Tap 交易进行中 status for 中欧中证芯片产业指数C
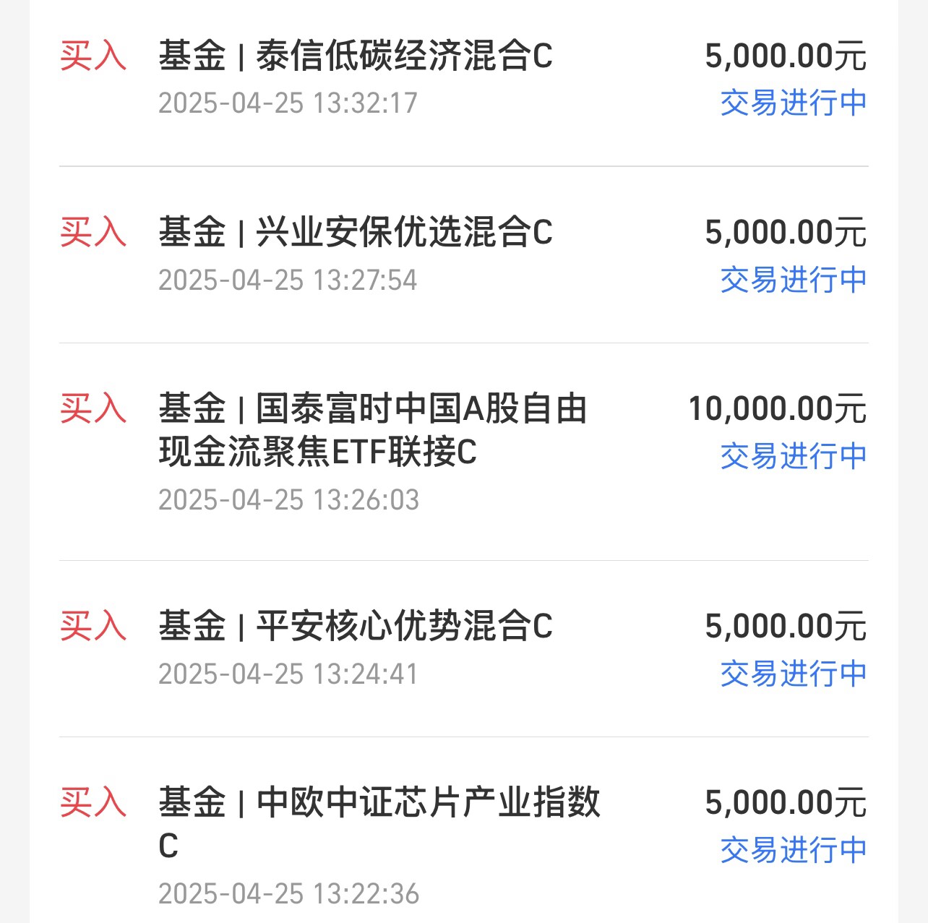Viewport: 928px width, 923px height. (794, 850)
